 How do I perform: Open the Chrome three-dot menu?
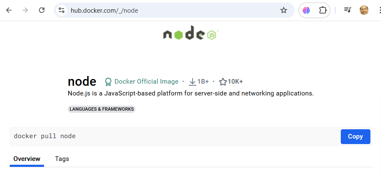(378, 10)
